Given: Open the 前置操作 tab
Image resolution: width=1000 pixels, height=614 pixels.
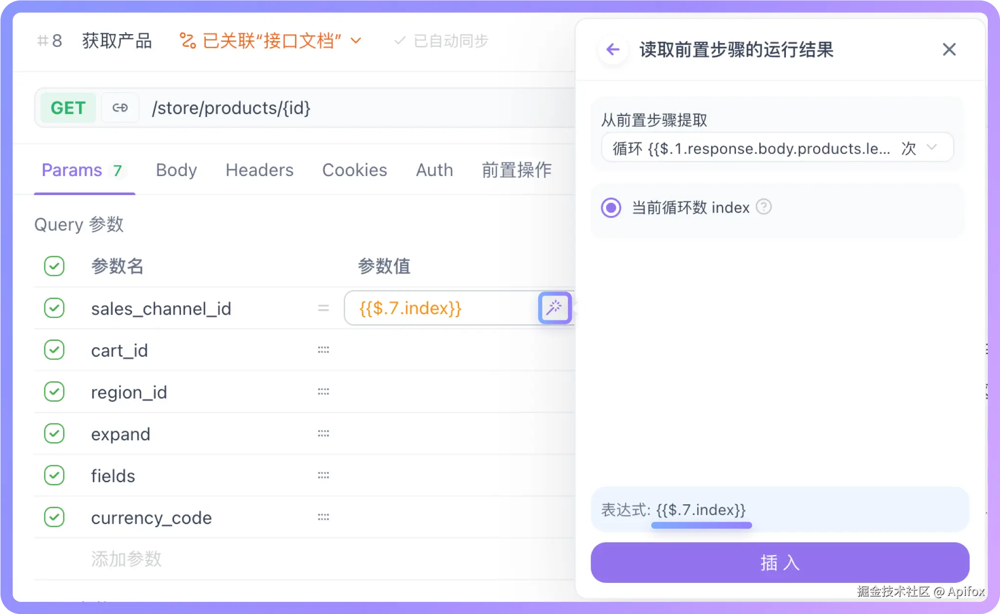Looking at the screenshot, I should (x=516, y=170).
